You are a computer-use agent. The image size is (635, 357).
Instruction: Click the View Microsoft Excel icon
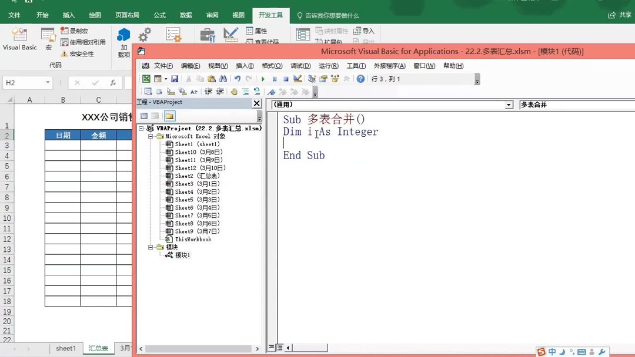click(x=145, y=79)
